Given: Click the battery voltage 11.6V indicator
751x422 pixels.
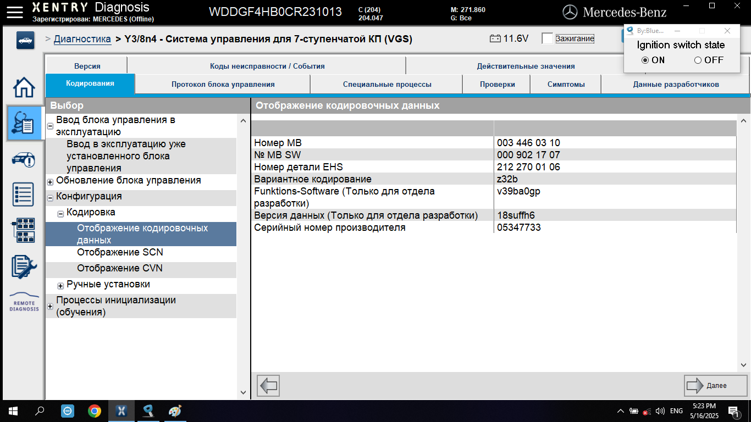Looking at the screenshot, I should pyautogui.click(x=509, y=38).
